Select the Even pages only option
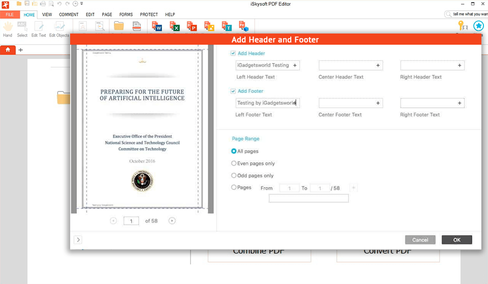Viewport: 488px width, 284px height. 234,164
